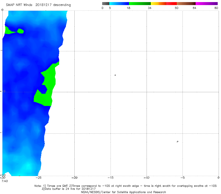Click the longitude axis label '-25'
This screenshot has height=194, width=221.
pyautogui.click(x=38, y=178)
